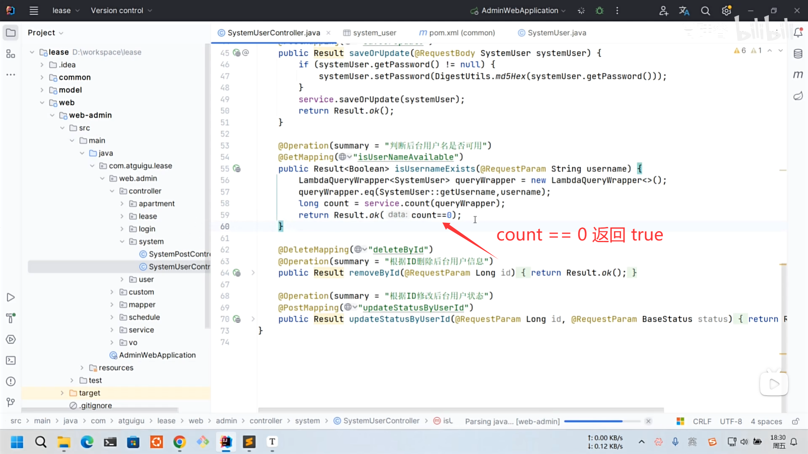
Task: Click the Parsing java progress bar
Action: click(593, 421)
